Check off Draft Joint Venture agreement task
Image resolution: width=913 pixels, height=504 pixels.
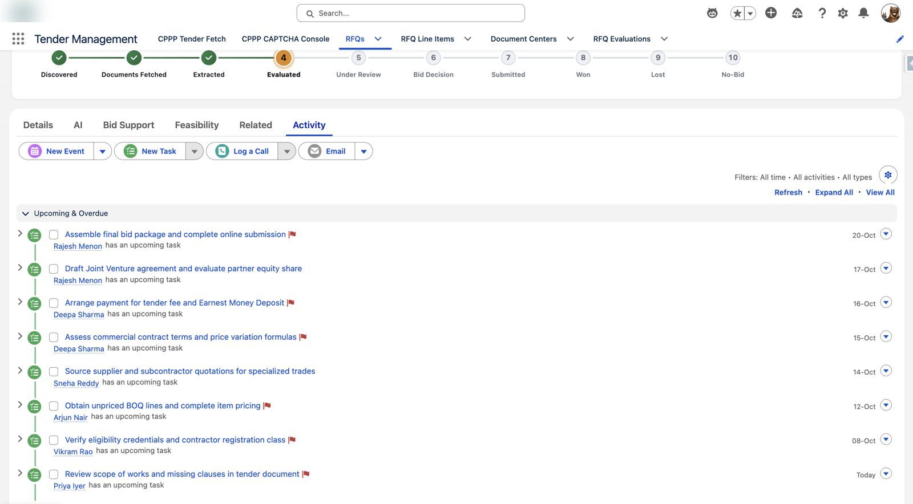point(54,269)
